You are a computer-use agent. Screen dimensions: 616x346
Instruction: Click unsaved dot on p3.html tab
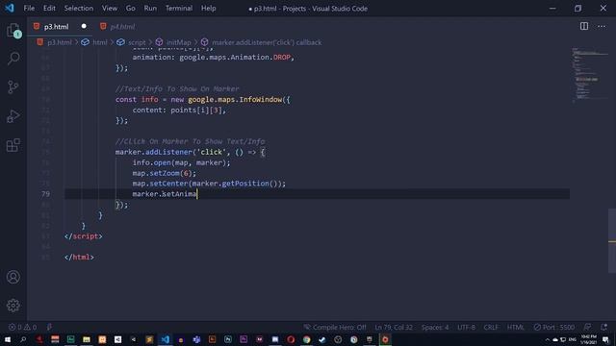[84, 26]
